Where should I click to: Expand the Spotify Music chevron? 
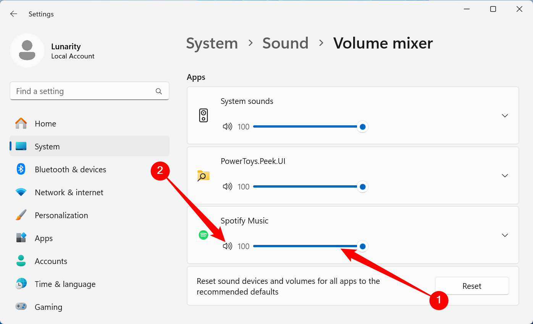coord(505,235)
